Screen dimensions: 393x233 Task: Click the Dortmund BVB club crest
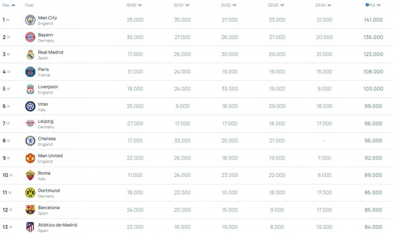tap(30, 193)
